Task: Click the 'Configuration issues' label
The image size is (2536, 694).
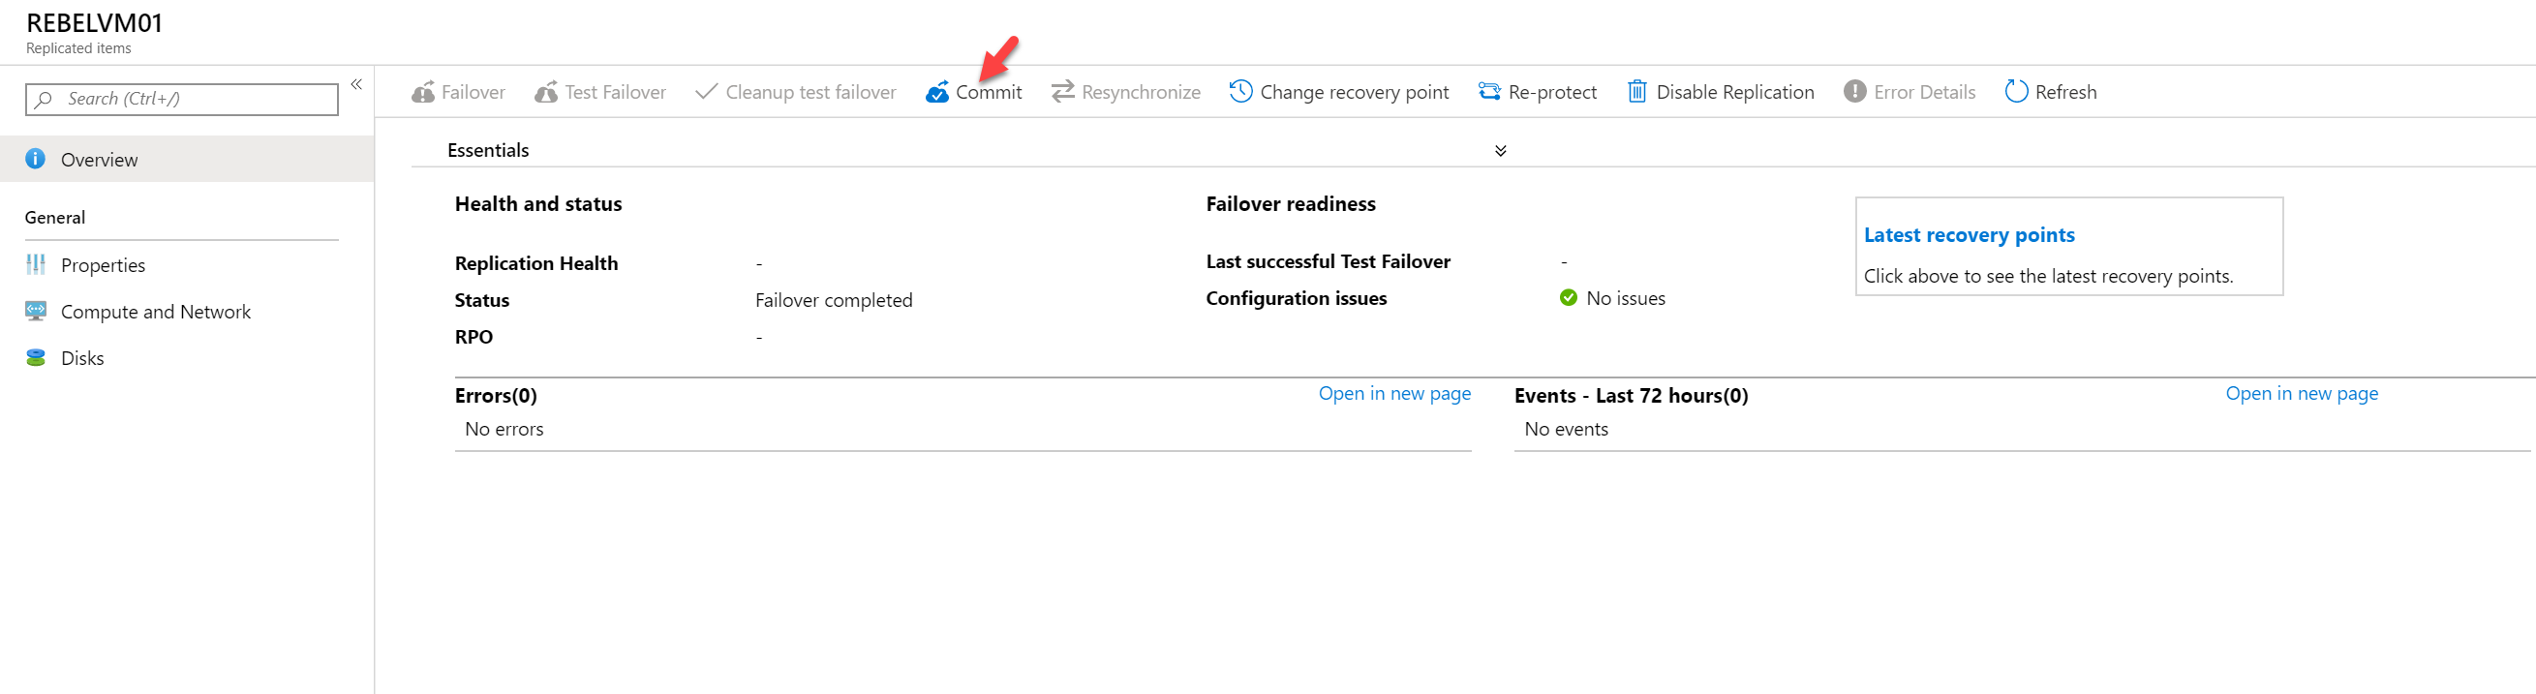Action: click(1297, 298)
